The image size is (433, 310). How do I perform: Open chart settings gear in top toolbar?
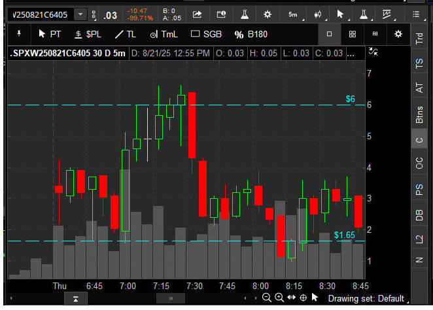coord(267,14)
